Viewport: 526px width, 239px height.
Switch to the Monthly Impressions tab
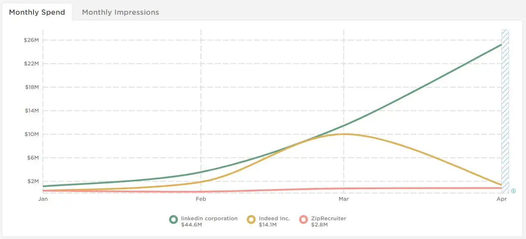(120, 12)
